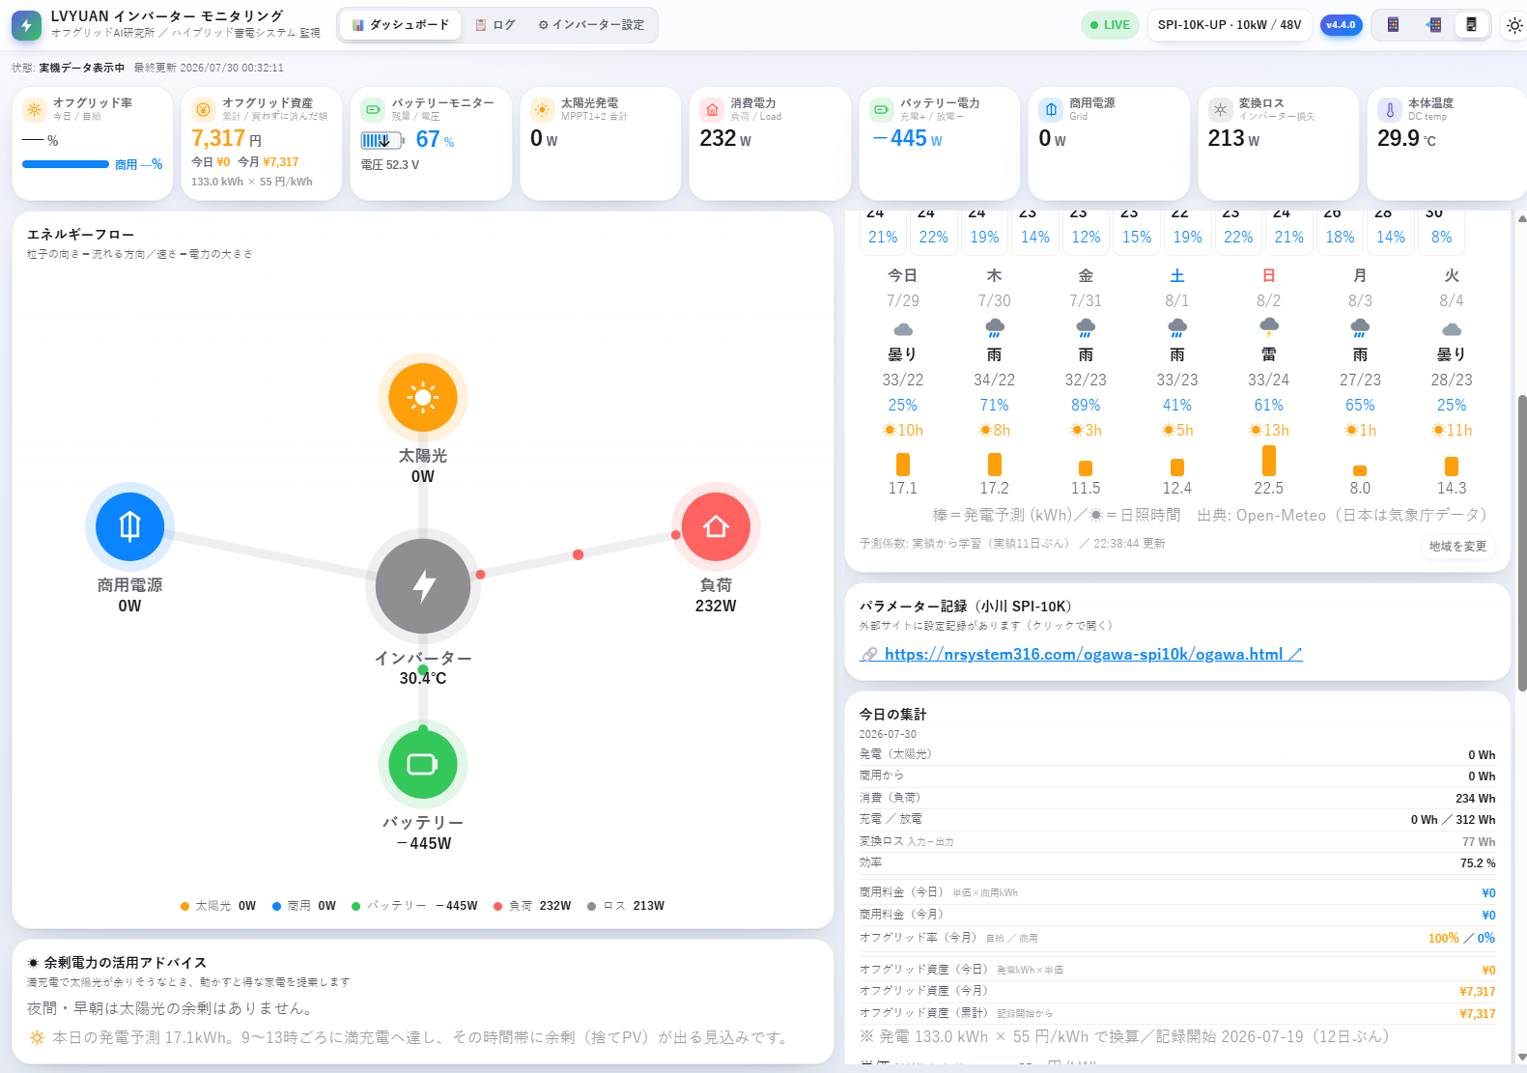This screenshot has width=1527, height=1073.
Task: Click the LVYUAN lightning bolt logo
Action: pos(26,25)
